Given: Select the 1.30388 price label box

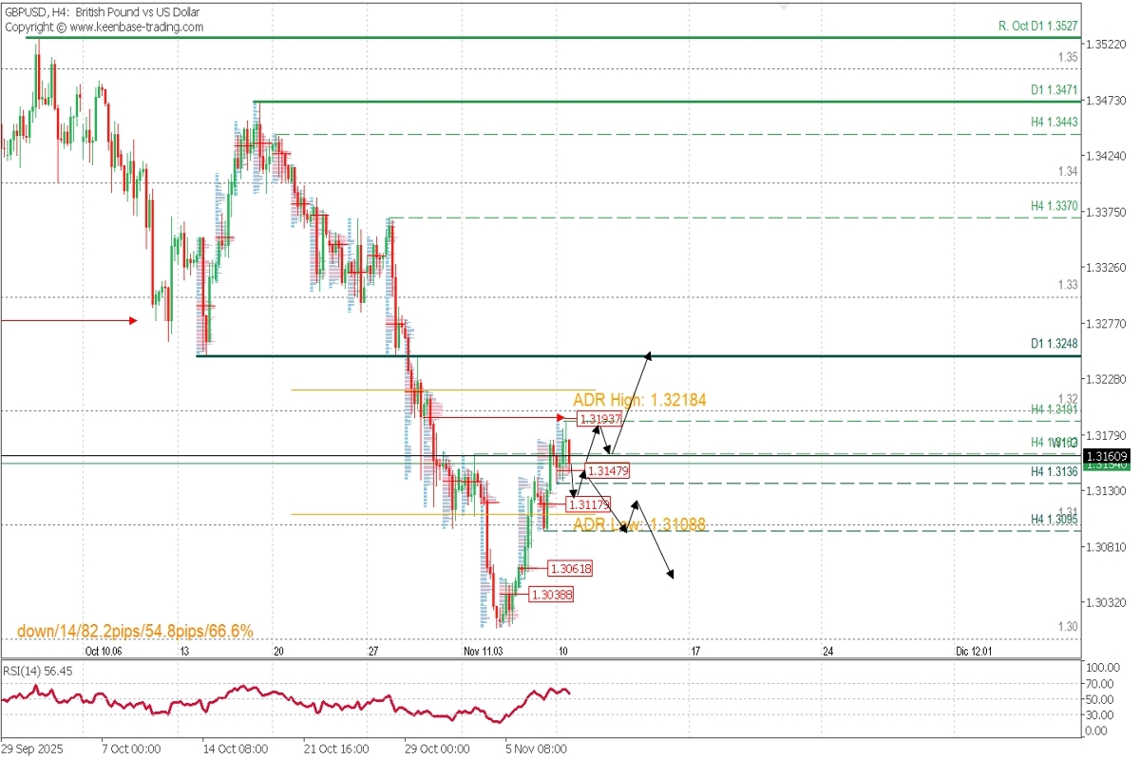Looking at the screenshot, I should point(551,595).
